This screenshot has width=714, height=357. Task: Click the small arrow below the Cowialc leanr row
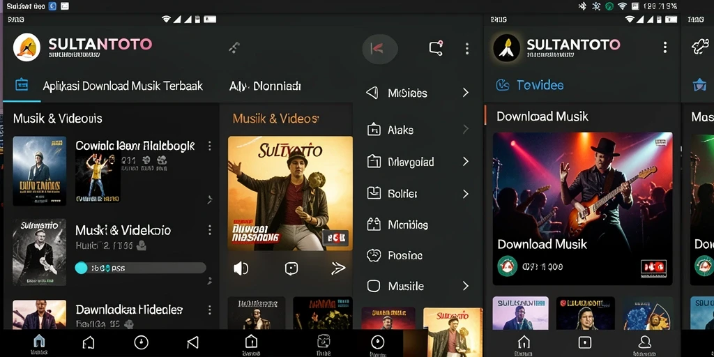pos(209,199)
